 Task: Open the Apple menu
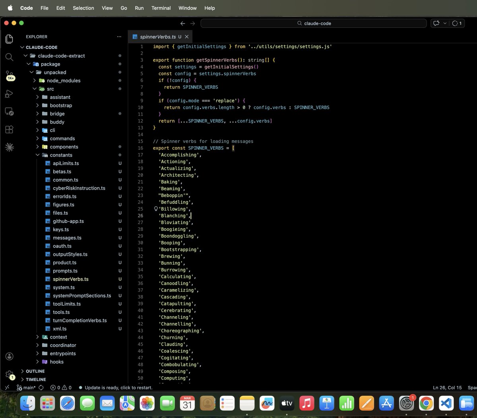coord(10,8)
